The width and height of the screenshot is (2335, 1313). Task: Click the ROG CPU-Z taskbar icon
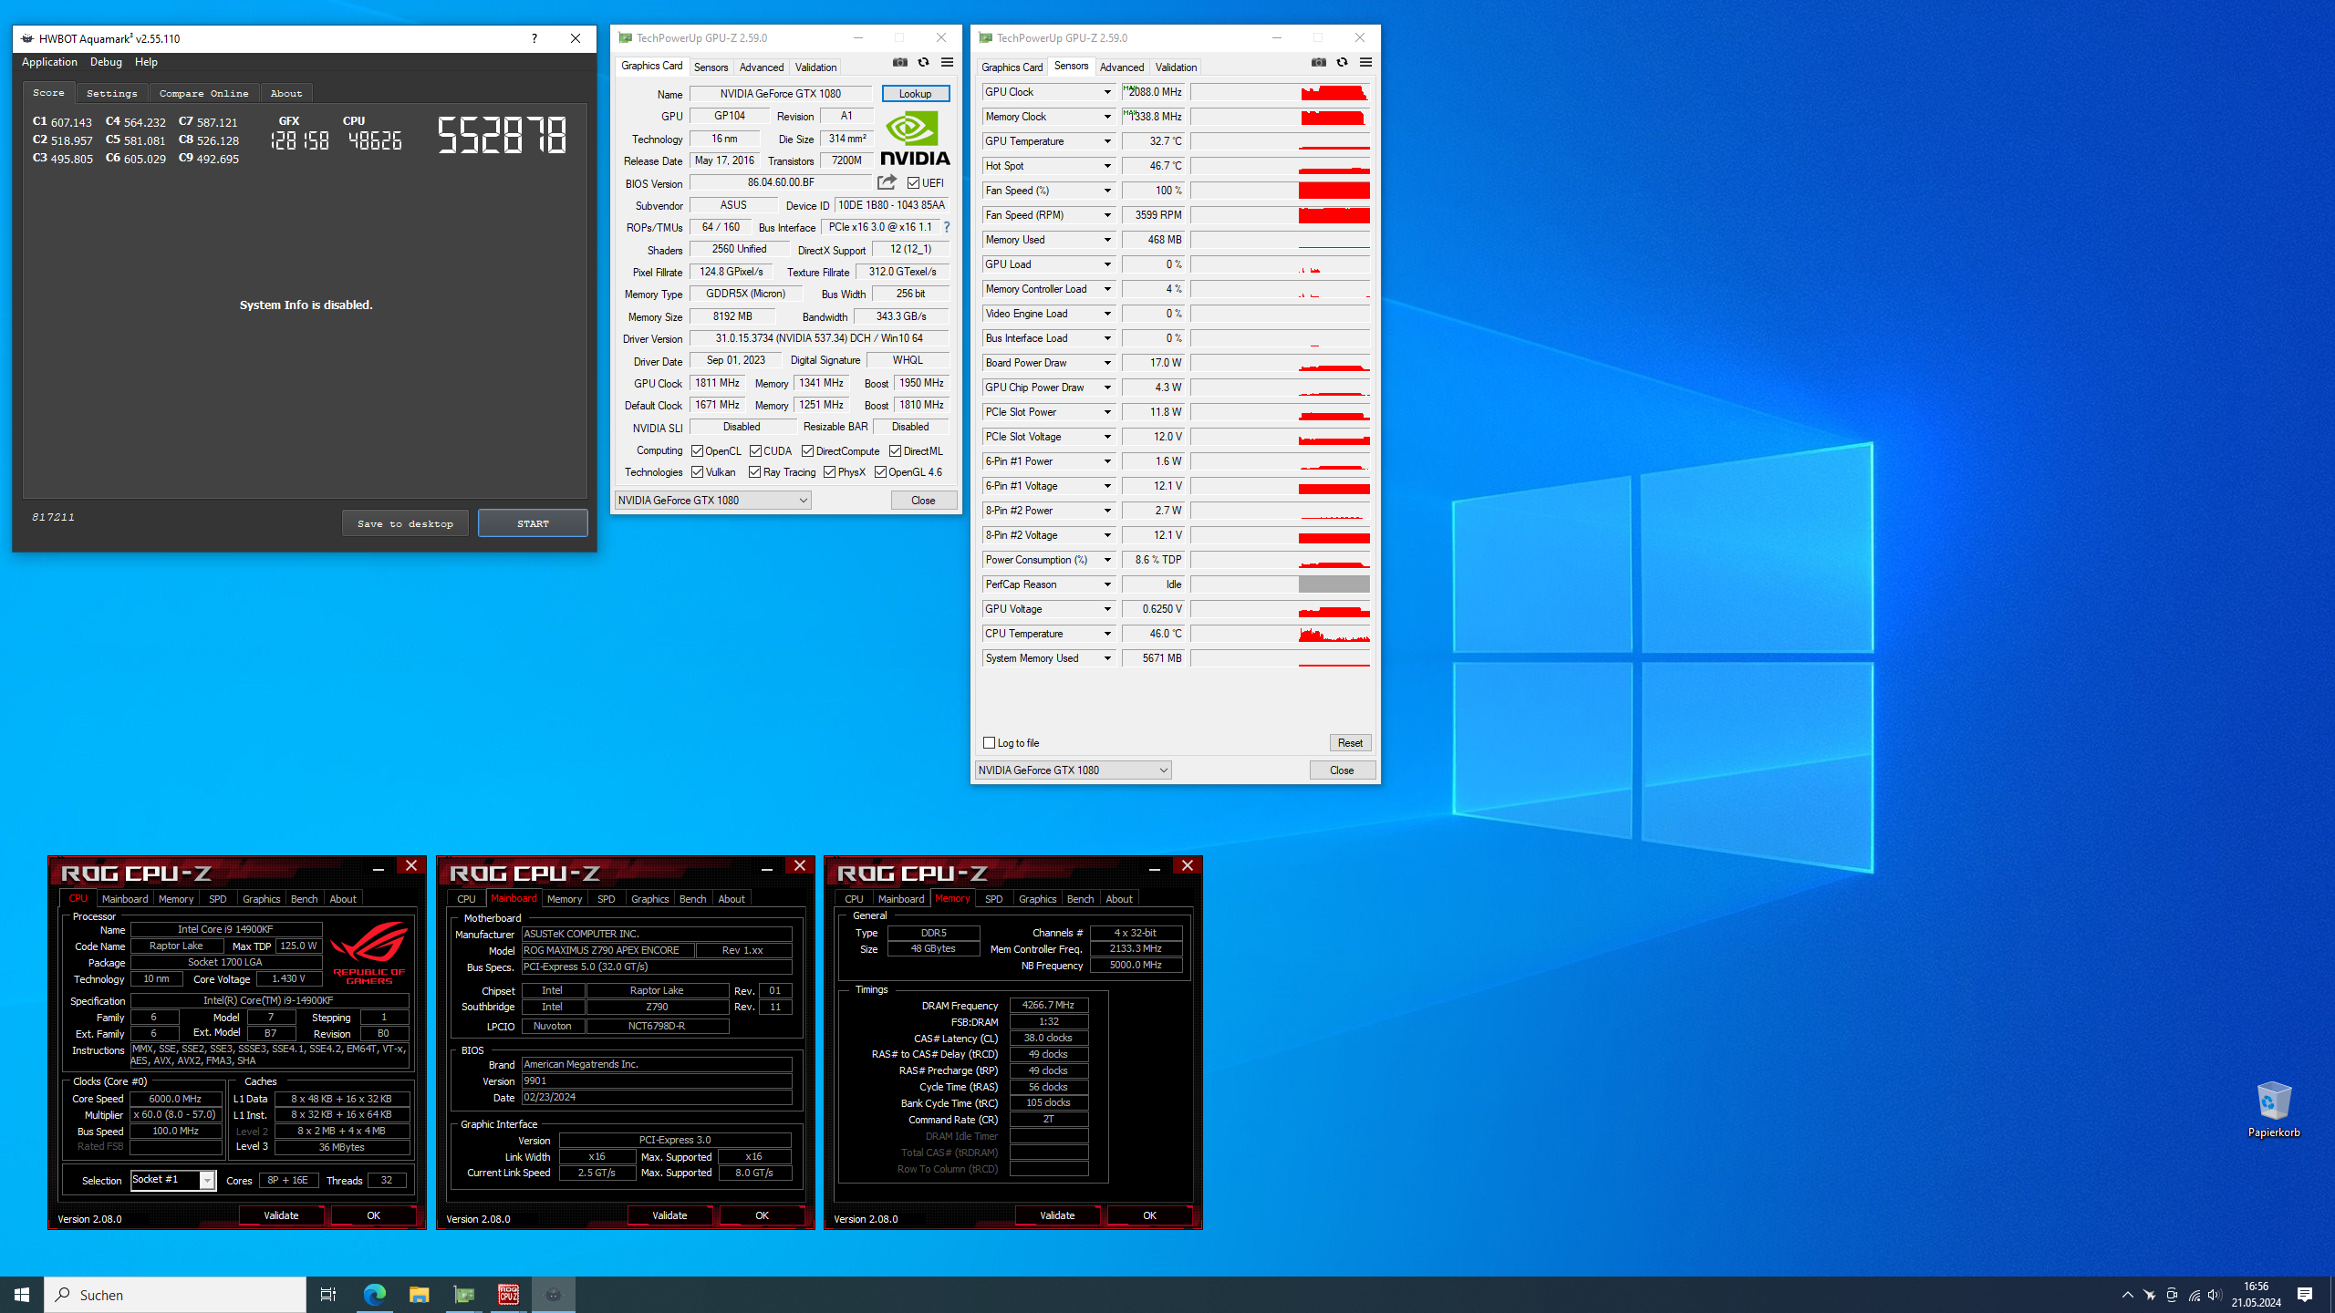point(509,1295)
